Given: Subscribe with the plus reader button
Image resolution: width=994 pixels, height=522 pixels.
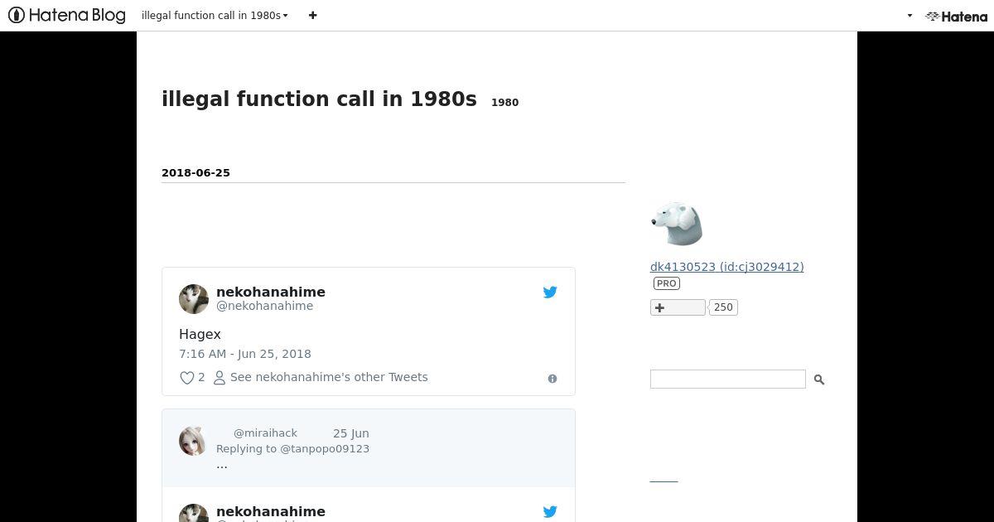Looking at the screenshot, I should click(678, 307).
